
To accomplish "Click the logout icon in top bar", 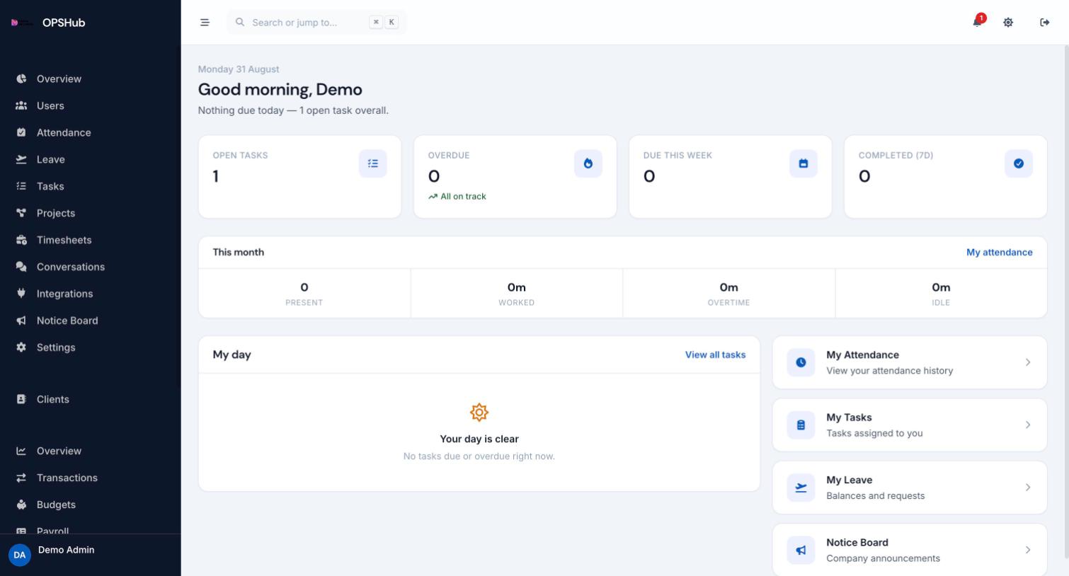I will 1044,22.
